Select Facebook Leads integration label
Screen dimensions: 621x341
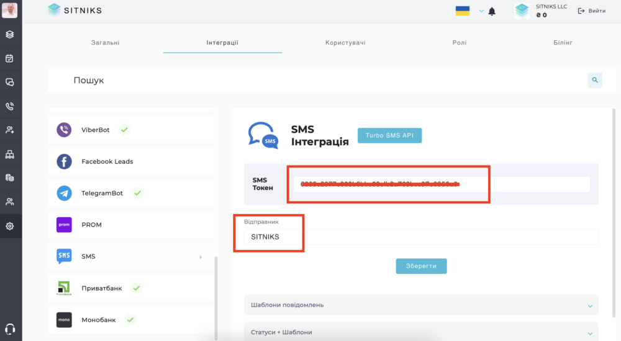coord(107,161)
